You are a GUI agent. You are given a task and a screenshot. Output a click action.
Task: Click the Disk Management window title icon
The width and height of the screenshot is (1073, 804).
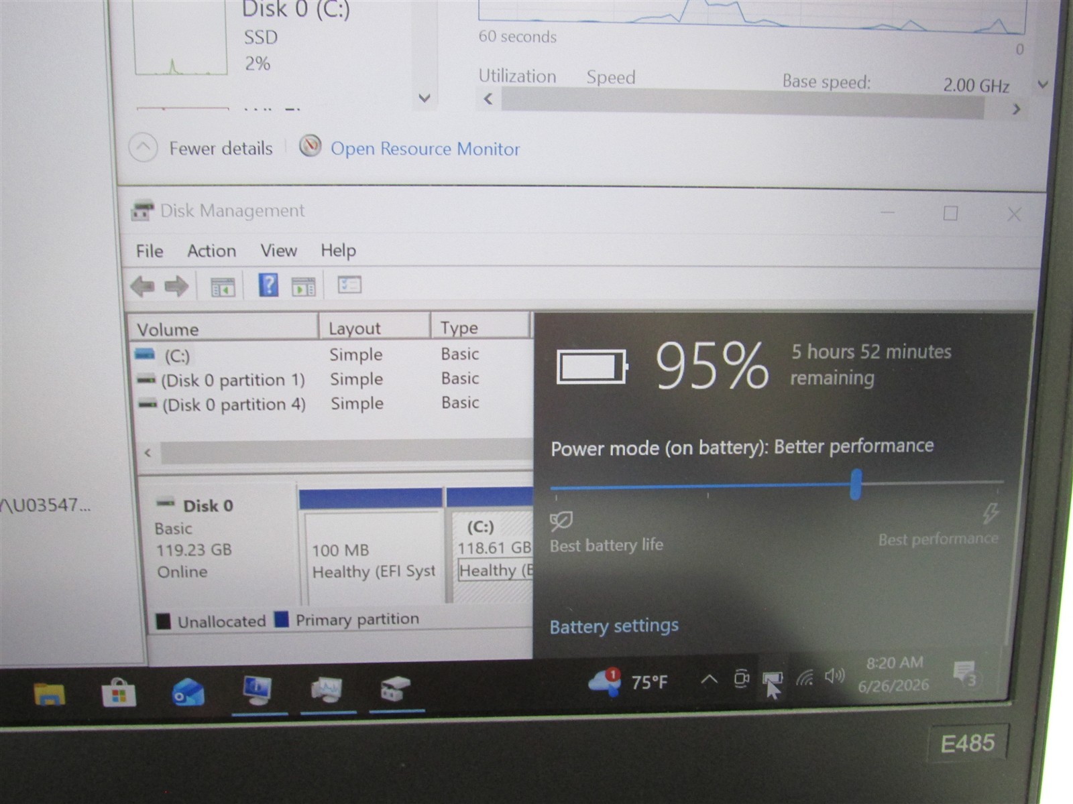(142, 210)
